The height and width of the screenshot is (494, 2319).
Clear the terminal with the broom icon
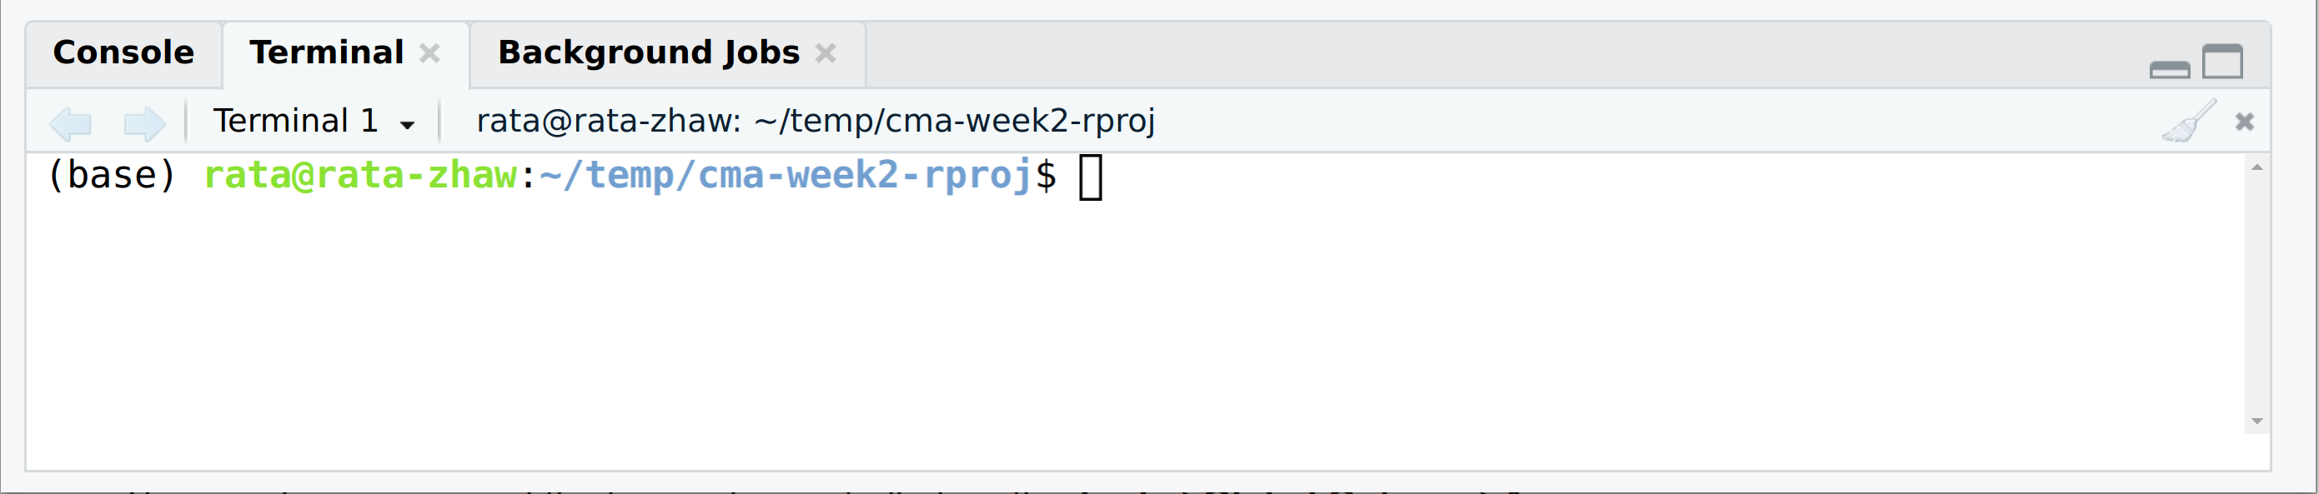click(2187, 122)
